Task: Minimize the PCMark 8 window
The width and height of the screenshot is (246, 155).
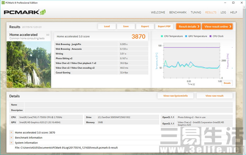Action: 225,3
